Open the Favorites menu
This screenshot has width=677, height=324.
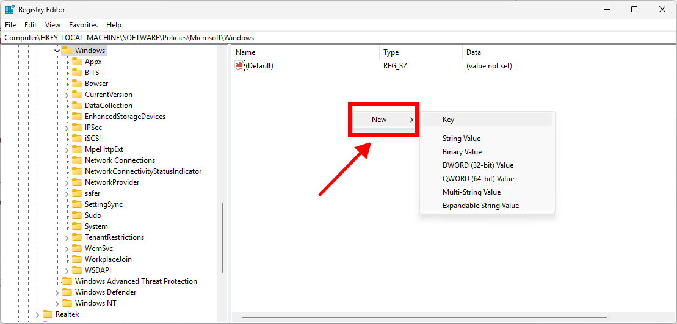(x=83, y=25)
